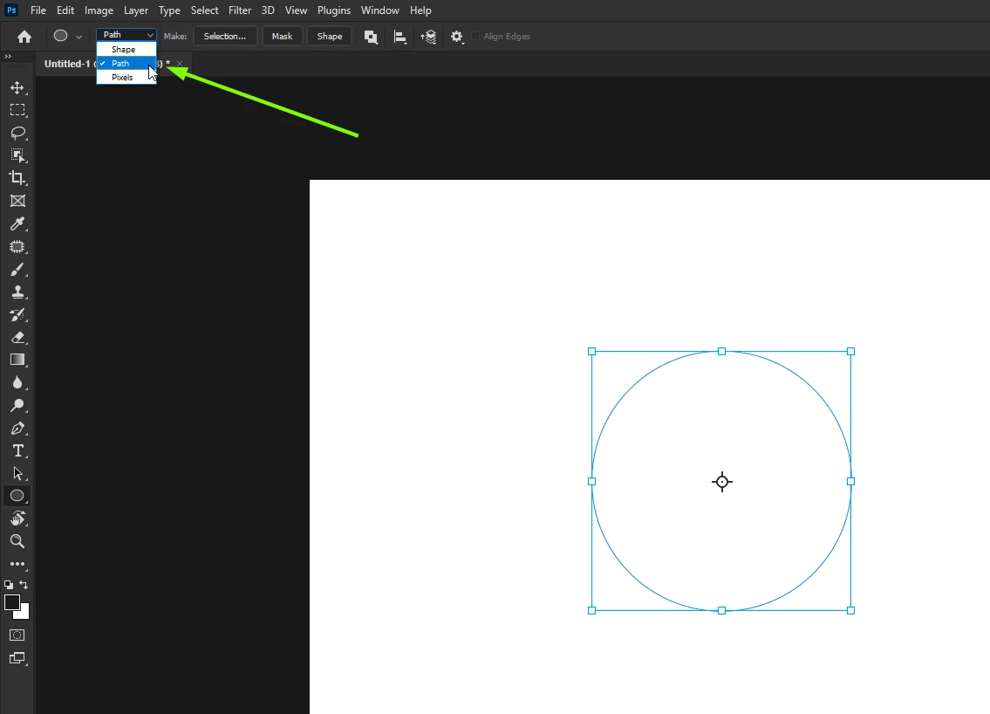Switch to the Untitled-1 document tab

(66, 64)
